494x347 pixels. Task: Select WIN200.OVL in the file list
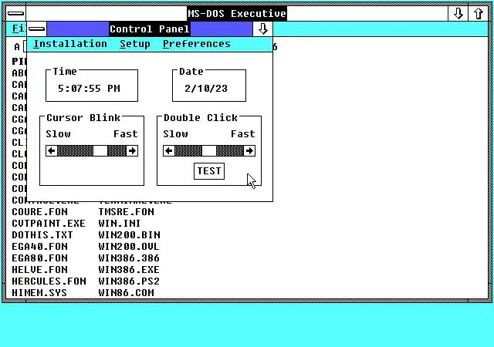pyautogui.click(x=129, y=247)
